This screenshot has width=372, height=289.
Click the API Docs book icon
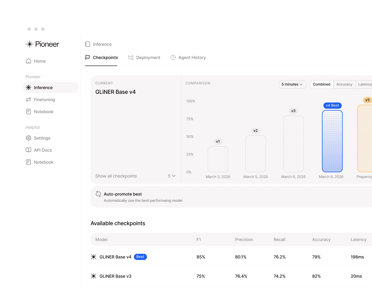[x=28, y=150]
